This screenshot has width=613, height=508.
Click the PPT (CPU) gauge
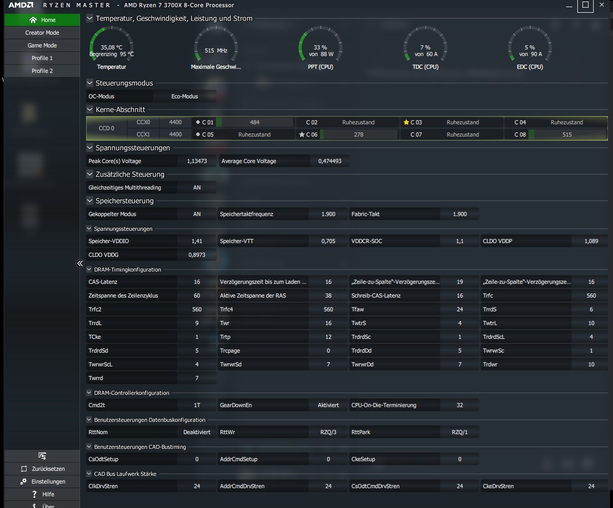point(321,48)
